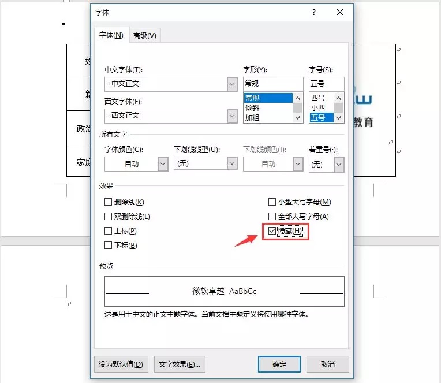Uncheck the 隐藏(H) checkbox
Image resolution: width=441 pixels, height=383 pixels.
pyautogui.click(x=272, y=230)
